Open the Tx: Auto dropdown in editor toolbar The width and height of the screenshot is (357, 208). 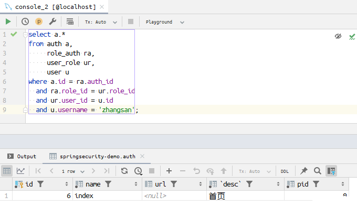tap(101, 22)
